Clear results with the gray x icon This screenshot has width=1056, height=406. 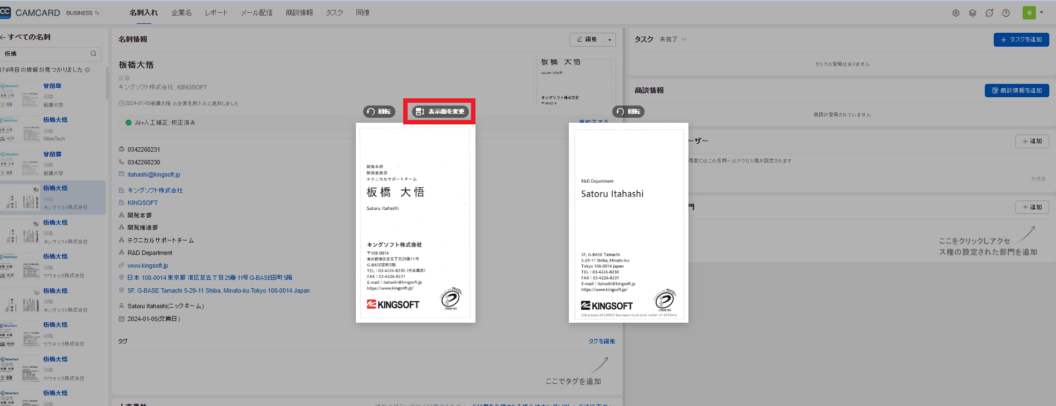point(87,70)
